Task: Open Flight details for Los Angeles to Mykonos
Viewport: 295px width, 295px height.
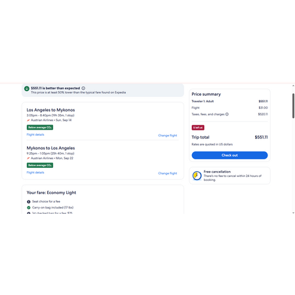Action: [x=35, y=134]
